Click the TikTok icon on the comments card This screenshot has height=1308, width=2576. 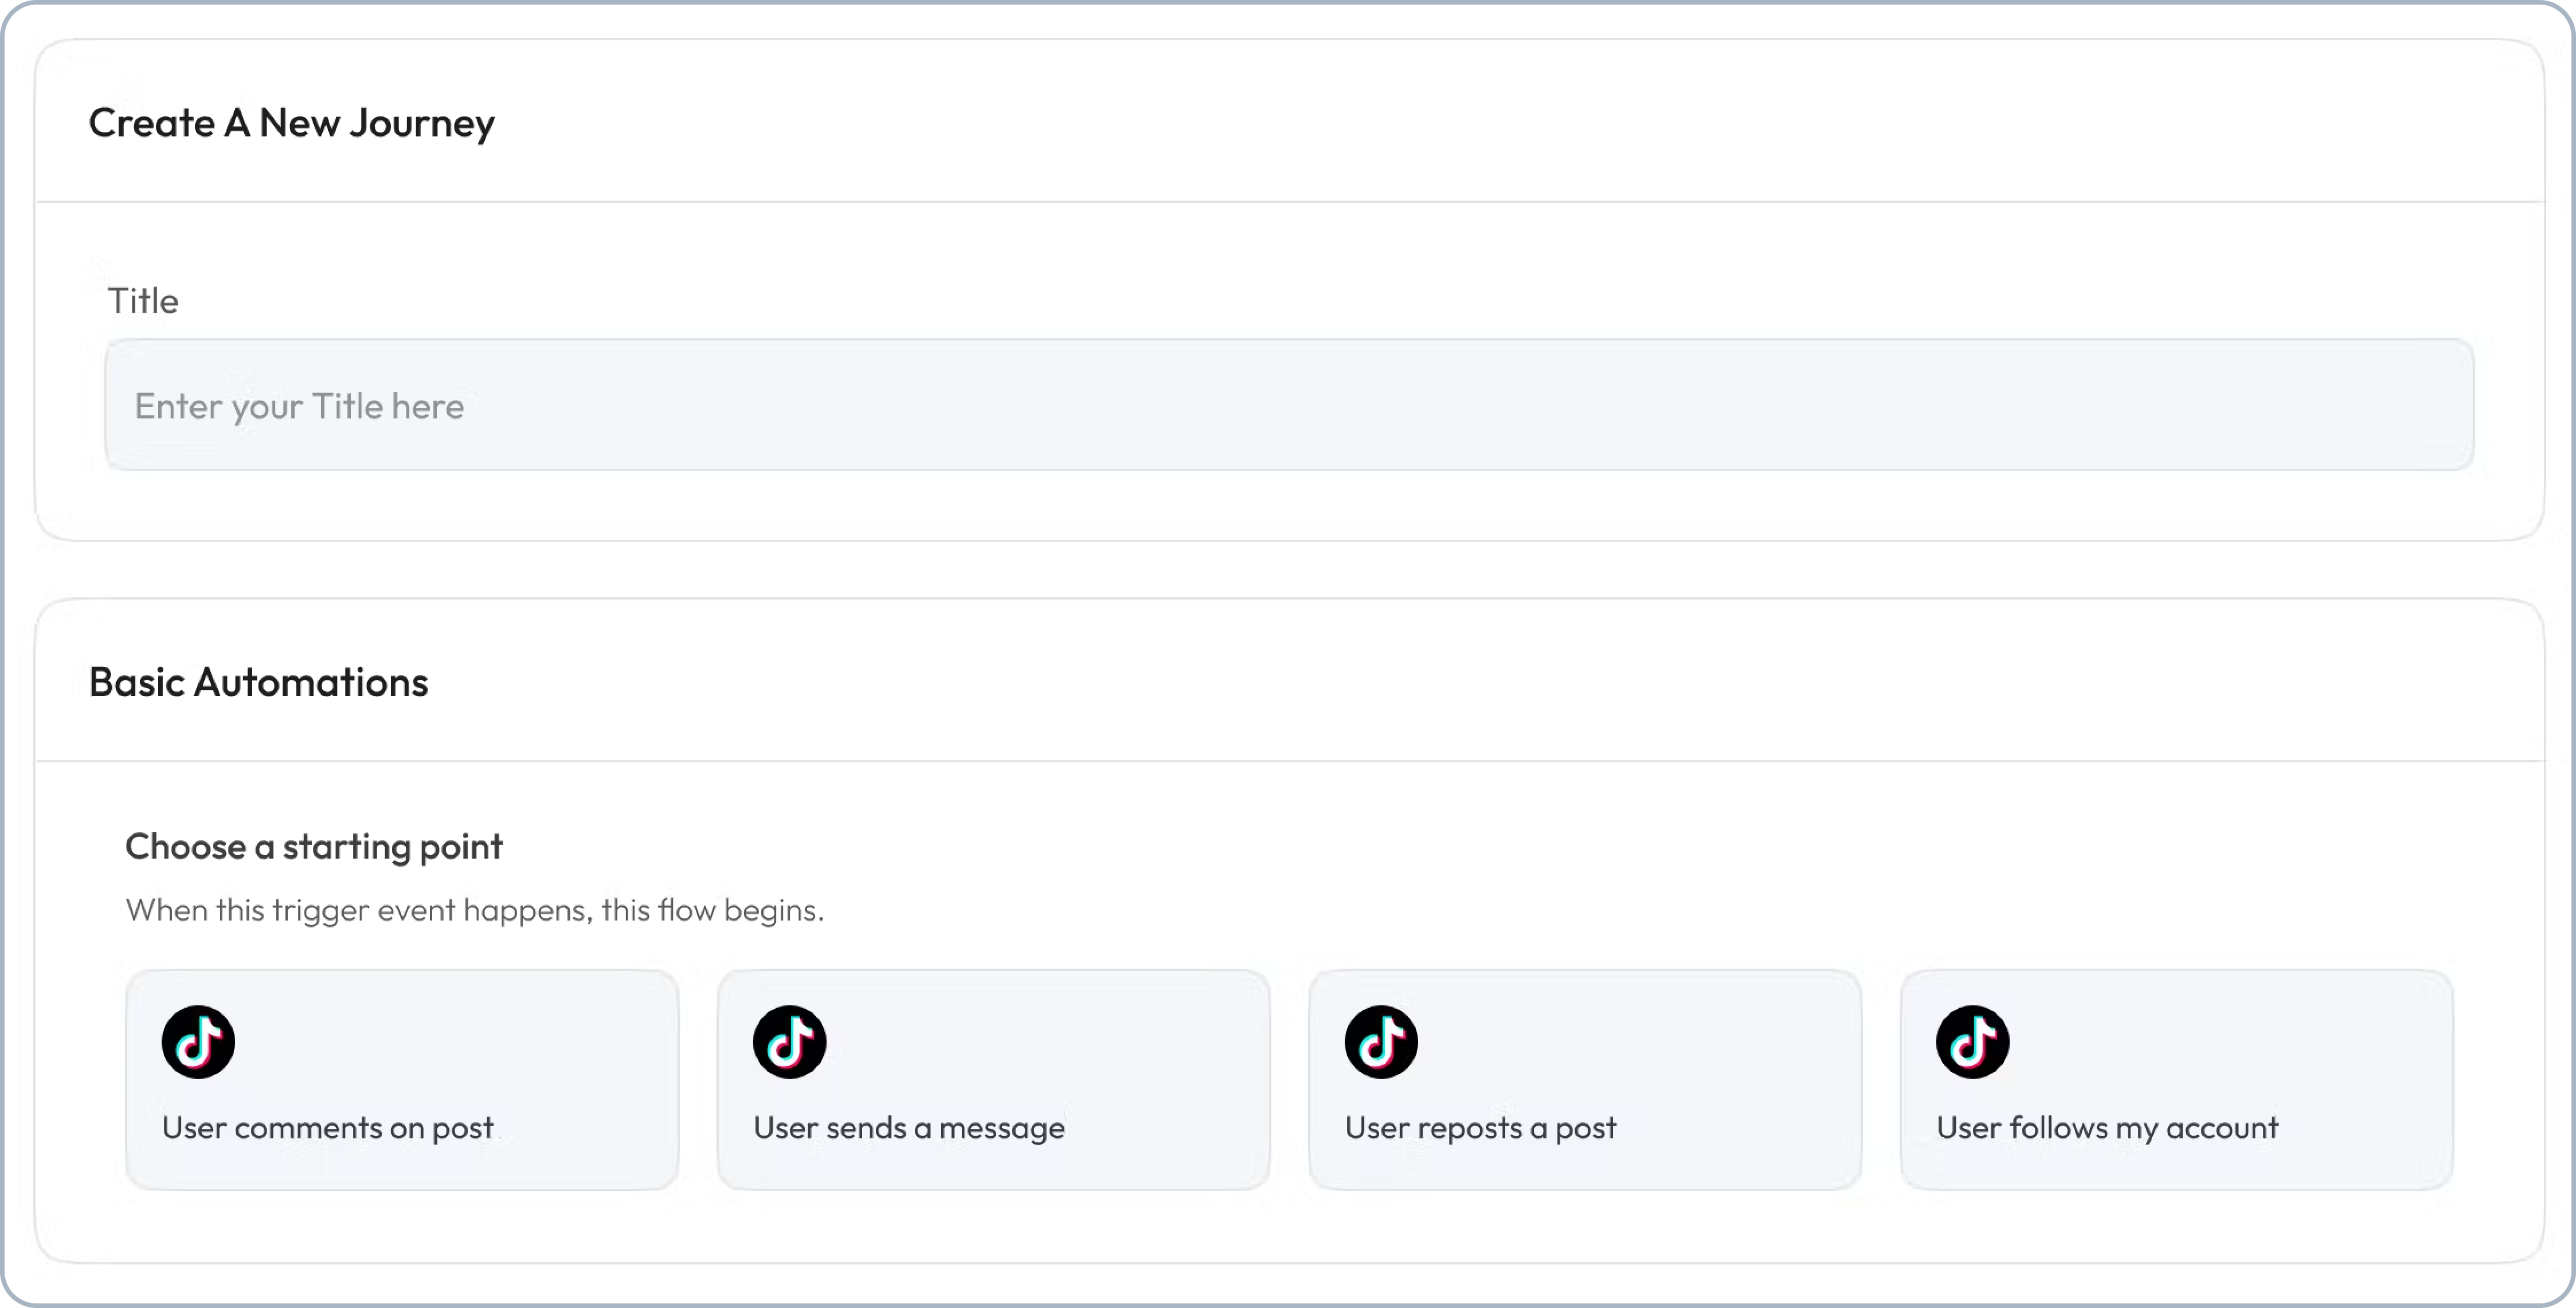point(198,1041)
